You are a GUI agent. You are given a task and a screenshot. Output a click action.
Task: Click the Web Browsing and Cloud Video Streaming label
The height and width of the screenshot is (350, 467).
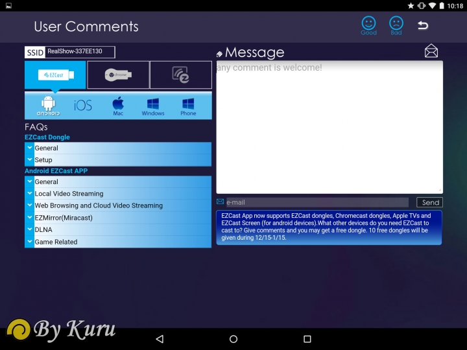tap(99, 205)
